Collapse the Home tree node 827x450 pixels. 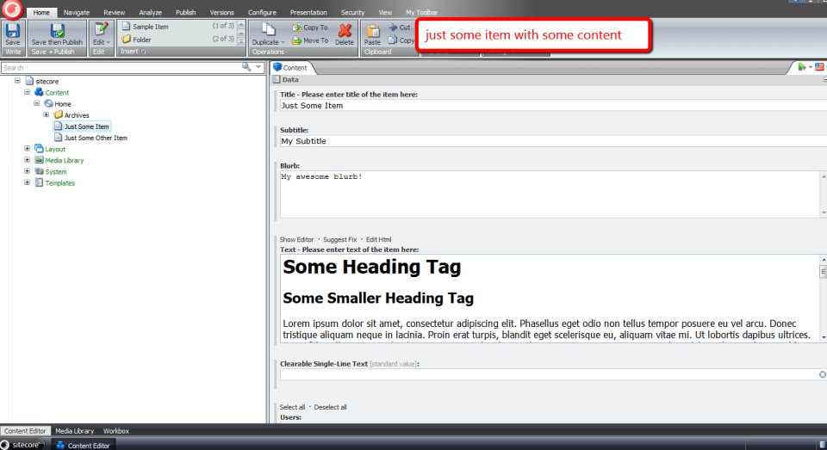37,103
